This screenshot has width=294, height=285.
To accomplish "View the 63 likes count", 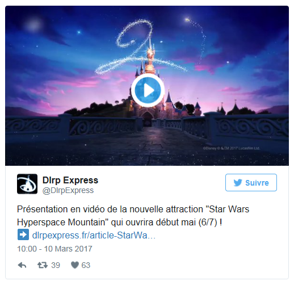I will [x=86, y=265].
